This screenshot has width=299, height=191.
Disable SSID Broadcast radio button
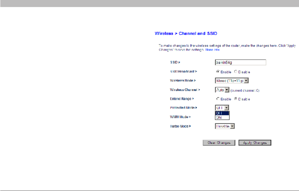(x=236, y=72)
